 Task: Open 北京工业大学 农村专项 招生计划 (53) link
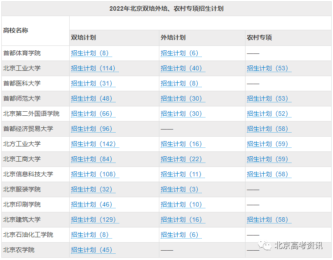pyautogui.click(x=267, y=69)
